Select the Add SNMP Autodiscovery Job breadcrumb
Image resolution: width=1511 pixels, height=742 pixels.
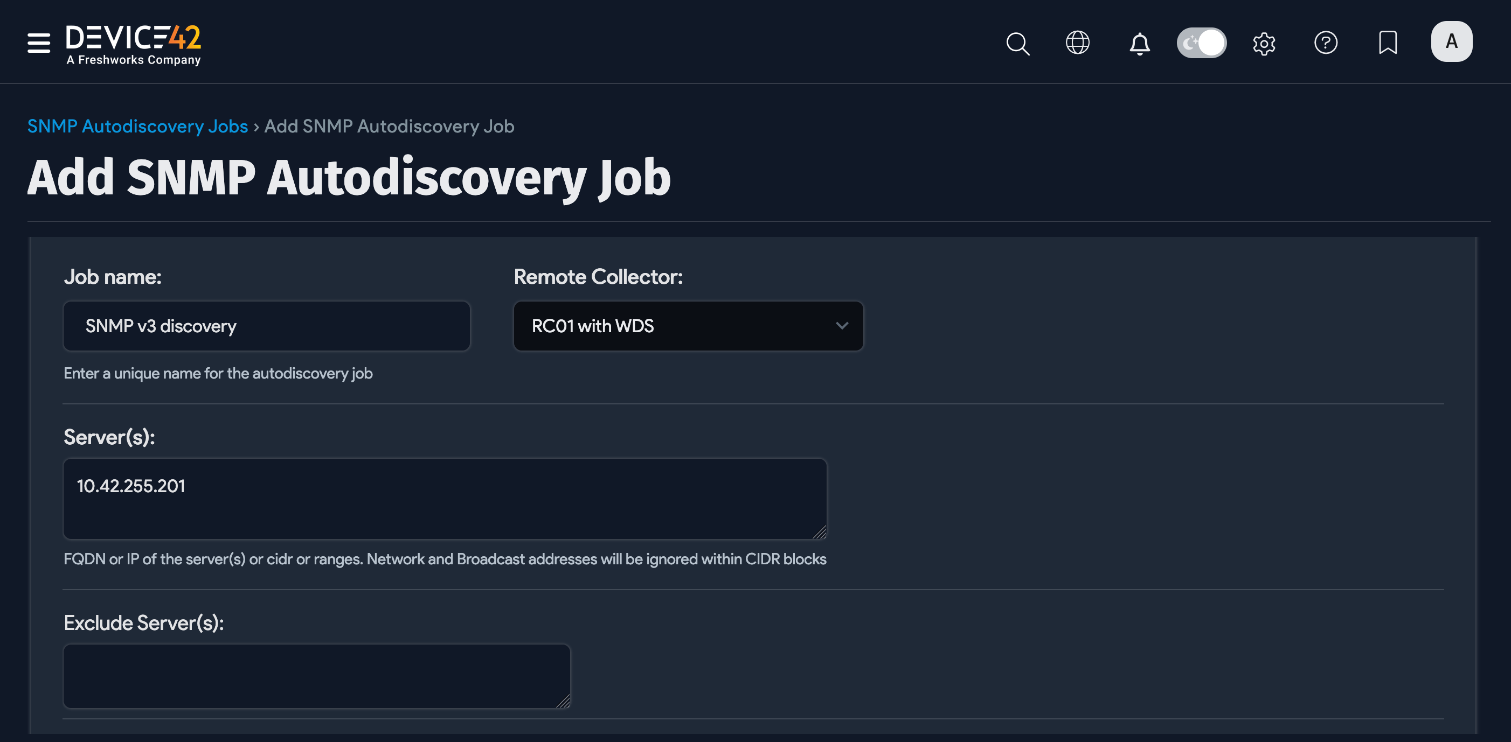coord(389,126)
